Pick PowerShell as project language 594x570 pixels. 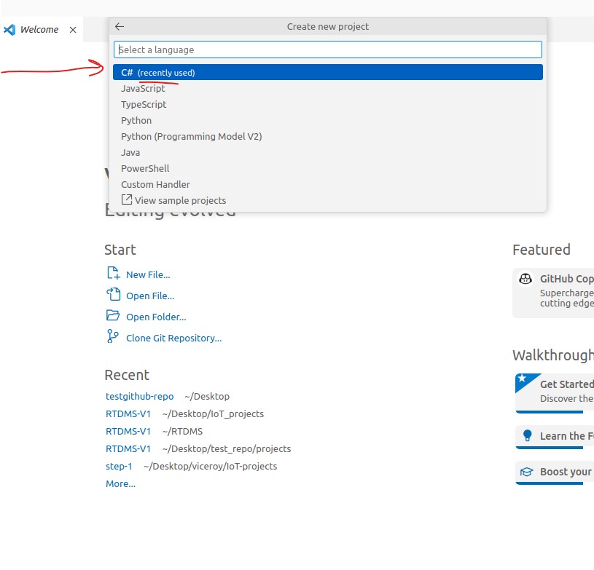tap(328, 168)
